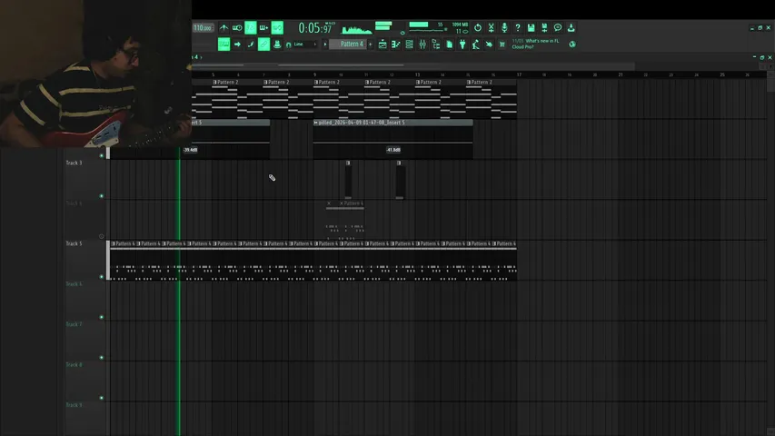This screenshot has height=436, width=775.
Task: Open the piano roll icon
Action: 396,45
